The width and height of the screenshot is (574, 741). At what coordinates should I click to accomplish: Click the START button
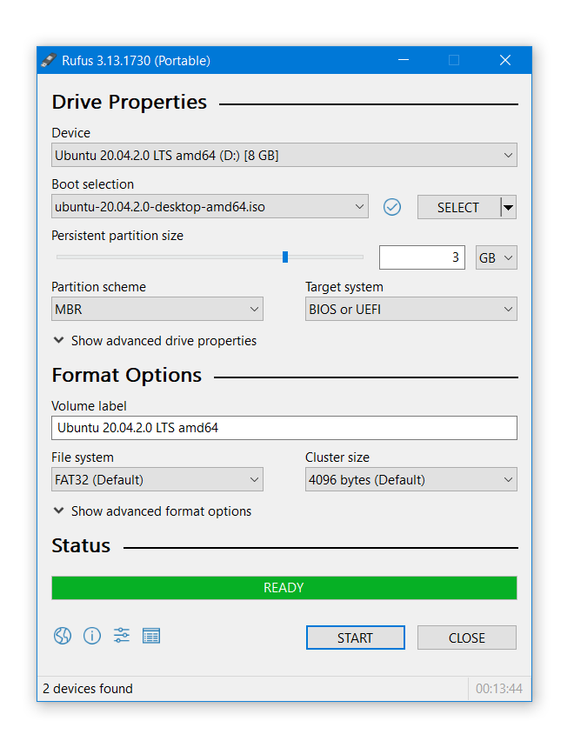(355, 638)
